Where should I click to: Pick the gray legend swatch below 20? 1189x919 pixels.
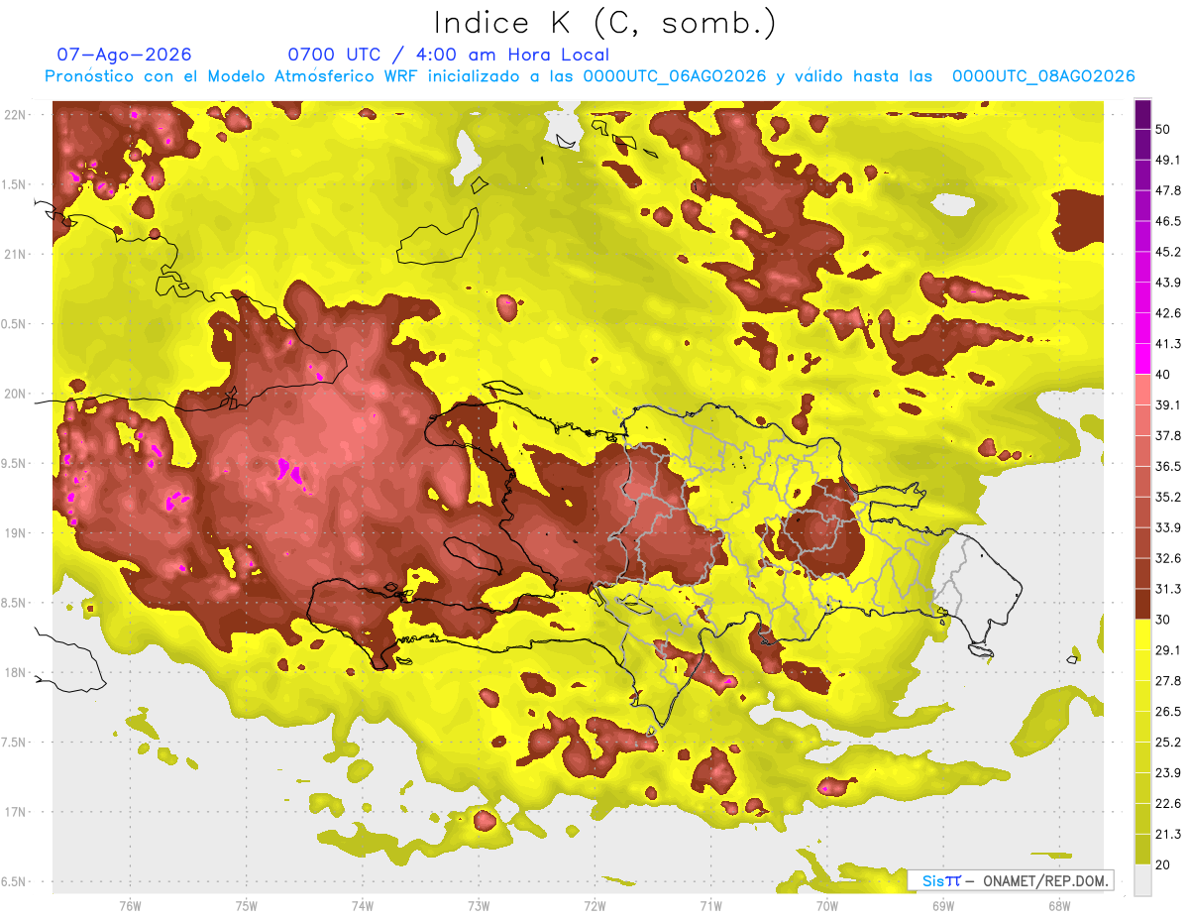tap(1142, 880)
